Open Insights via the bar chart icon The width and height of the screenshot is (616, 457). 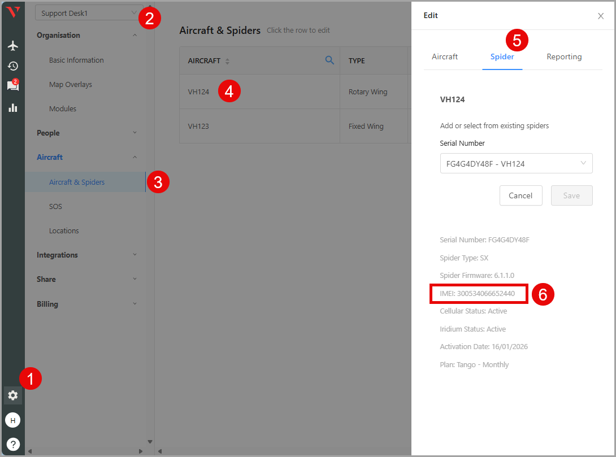coord(12,107)
